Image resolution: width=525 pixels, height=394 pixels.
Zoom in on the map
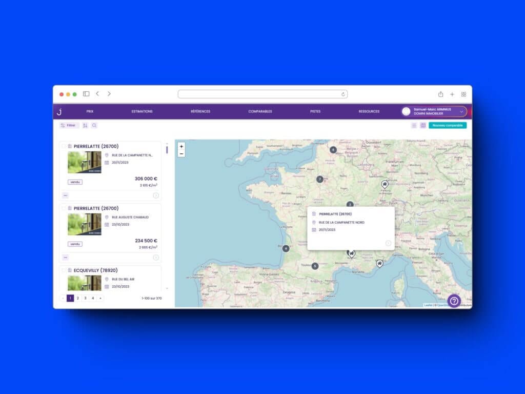click(181, 146)
